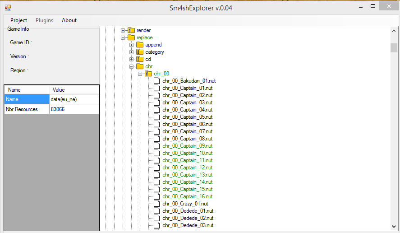Screen dimensions: 400x233
Task: Maximize the Sm4shExplorer window
Action: coord(373,6)
